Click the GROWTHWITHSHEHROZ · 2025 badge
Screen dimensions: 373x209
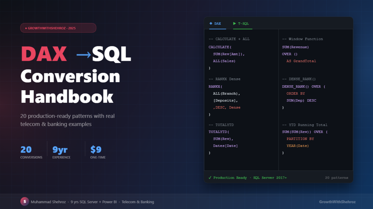click(x=58, y=28)
